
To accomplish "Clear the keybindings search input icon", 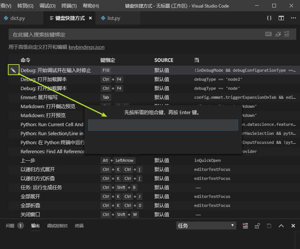I will [x=286, y=34].
